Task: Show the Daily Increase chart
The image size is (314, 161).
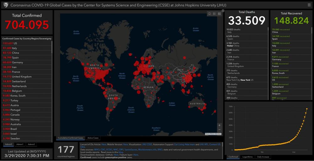Action: pos(263,157)
